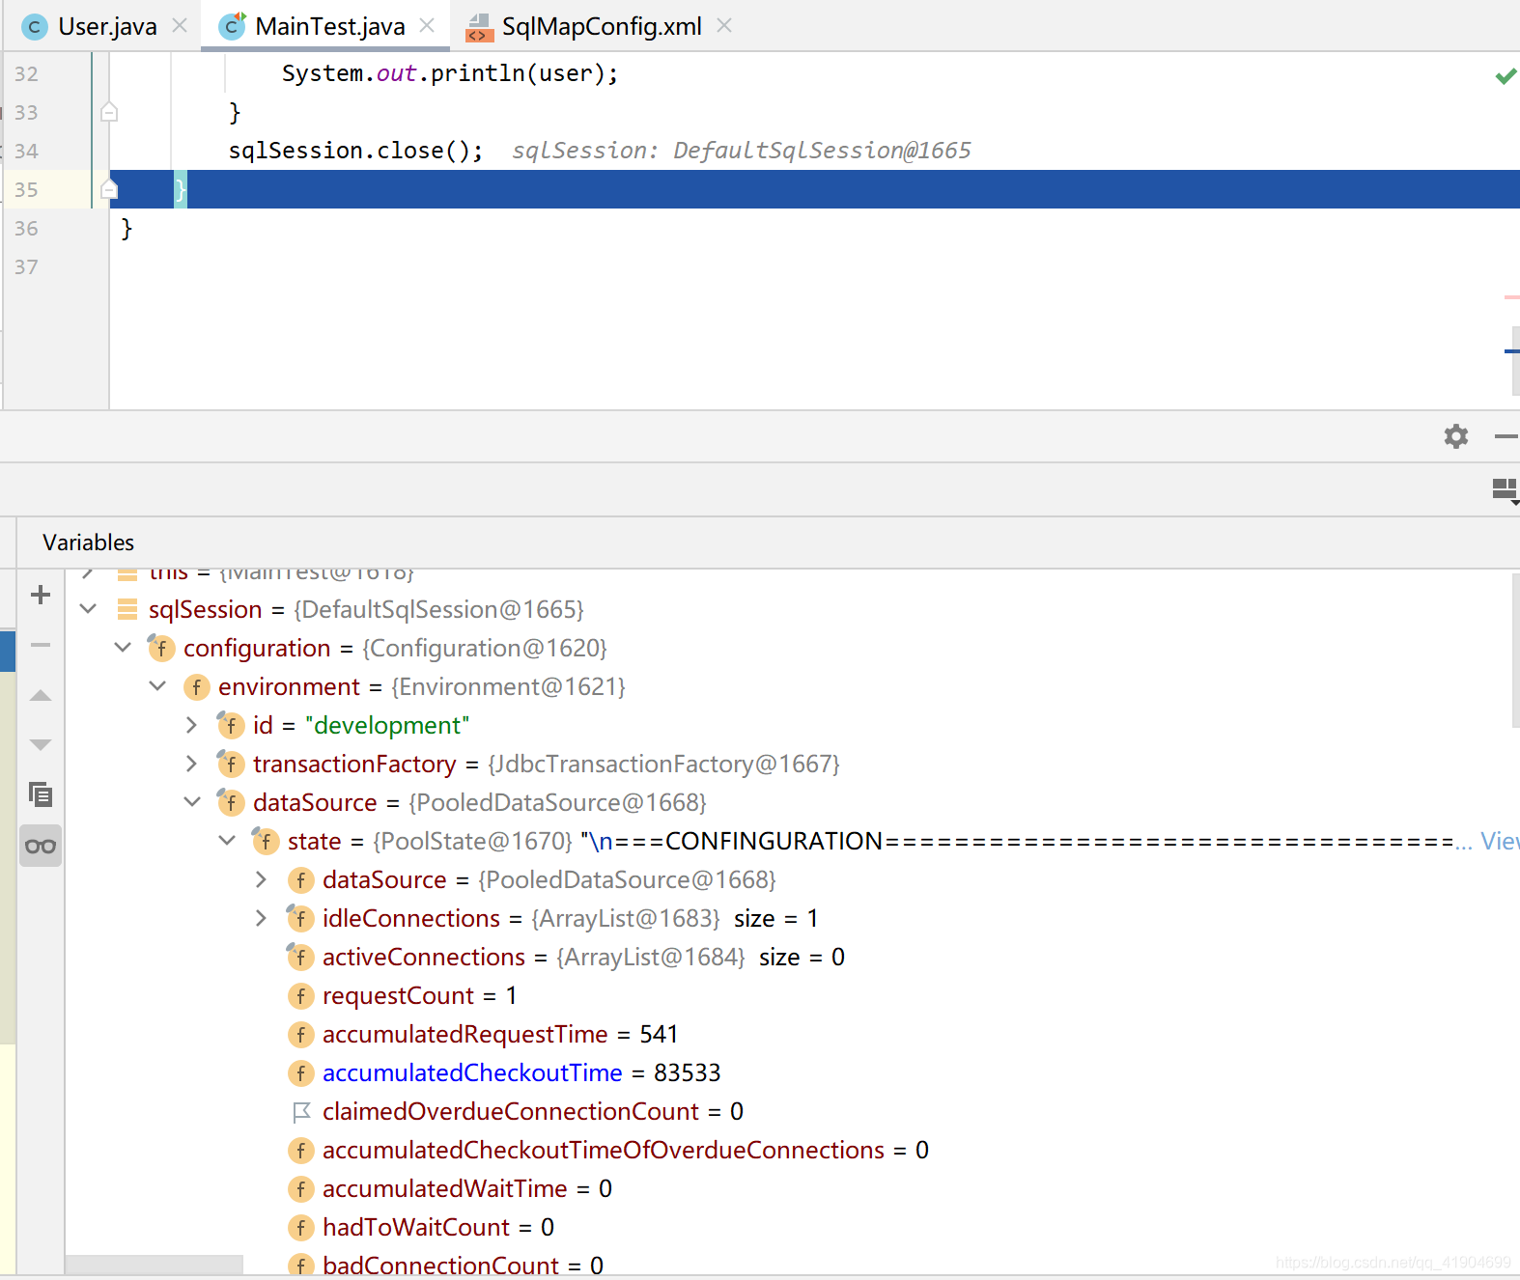The width and height of the screenshot is (1520, 1280).
Task: Click the field icon of the environment node
Action: click(196, 686)
